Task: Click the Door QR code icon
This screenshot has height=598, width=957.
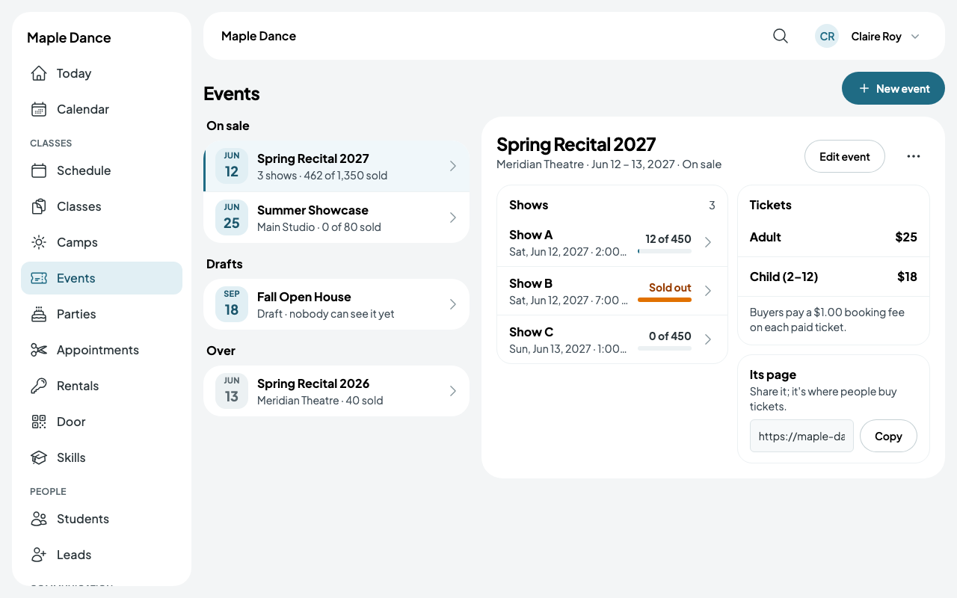Action: 39,422
